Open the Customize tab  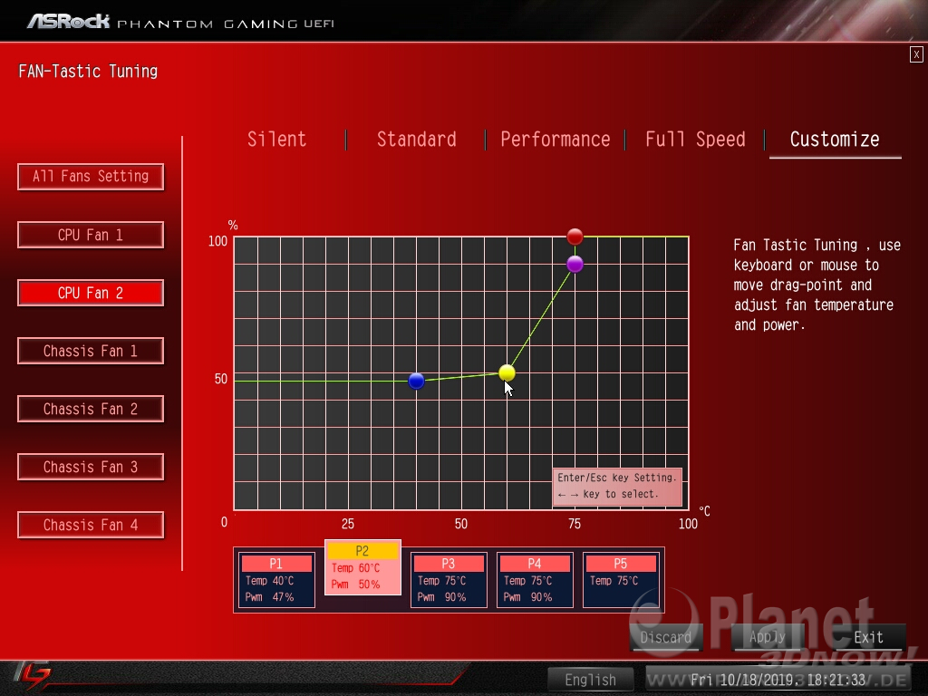click(x=835, y=140)
